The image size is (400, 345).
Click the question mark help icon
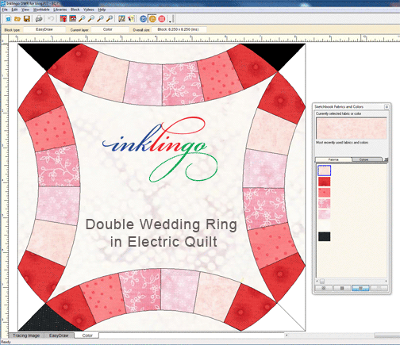pyautogui.click(x=131, y=19)
